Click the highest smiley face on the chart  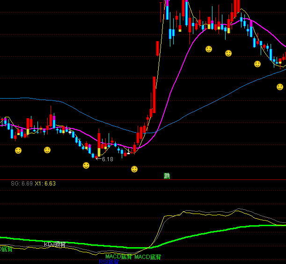pos(209,49)
